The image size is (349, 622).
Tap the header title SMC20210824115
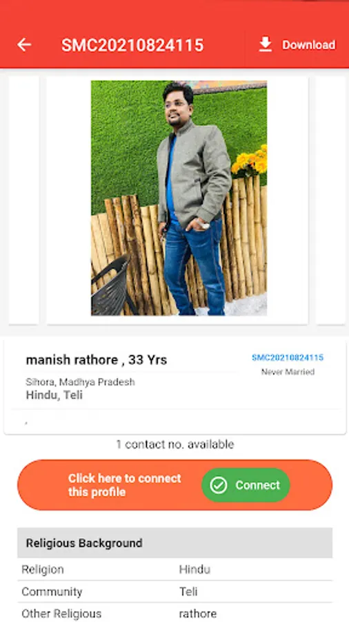pos(132,45)
